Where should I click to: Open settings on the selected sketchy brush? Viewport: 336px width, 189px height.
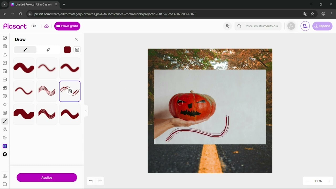70,91
